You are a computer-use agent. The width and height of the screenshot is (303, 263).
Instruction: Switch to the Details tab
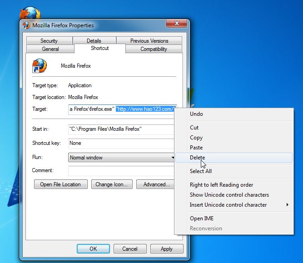pos(94,41)
